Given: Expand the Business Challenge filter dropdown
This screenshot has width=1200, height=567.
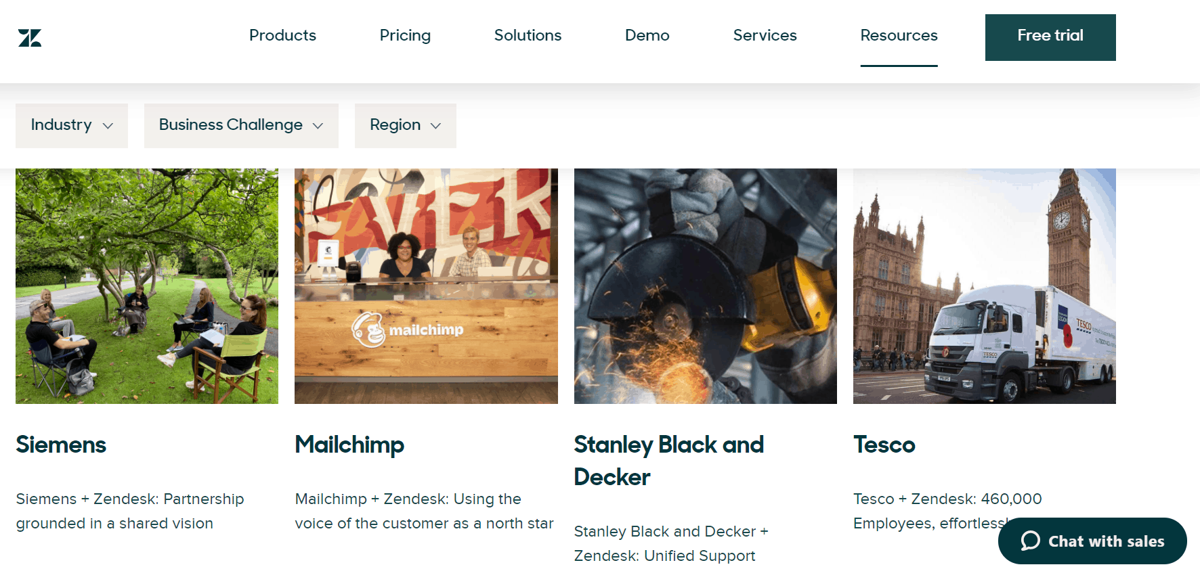Looking at the screenshot, I should pos(241,125).
